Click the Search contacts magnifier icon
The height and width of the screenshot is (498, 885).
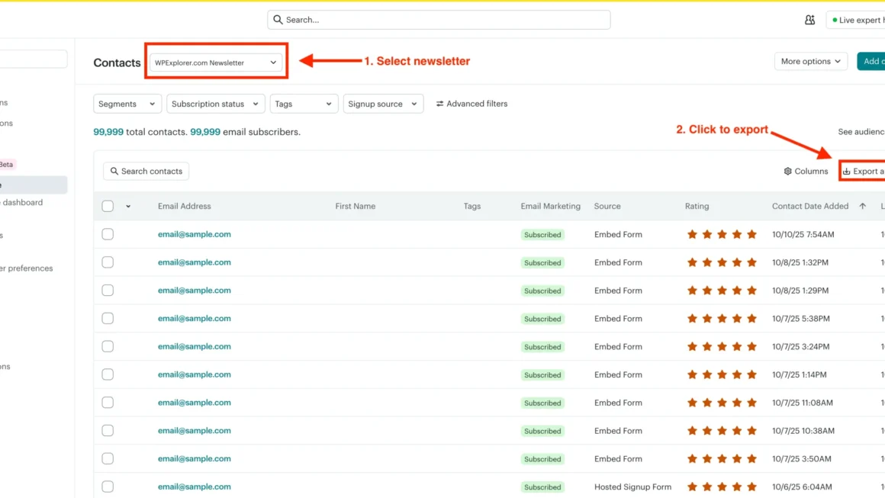[114, 171]
